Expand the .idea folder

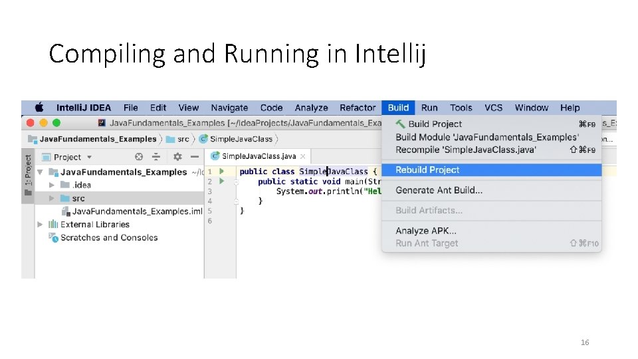point(52,185)
